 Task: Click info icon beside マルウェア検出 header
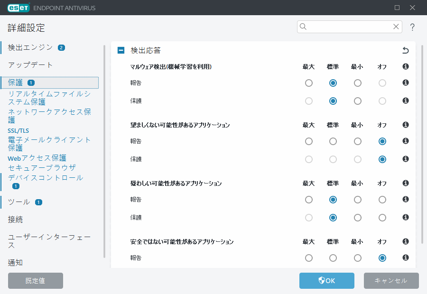406,67
